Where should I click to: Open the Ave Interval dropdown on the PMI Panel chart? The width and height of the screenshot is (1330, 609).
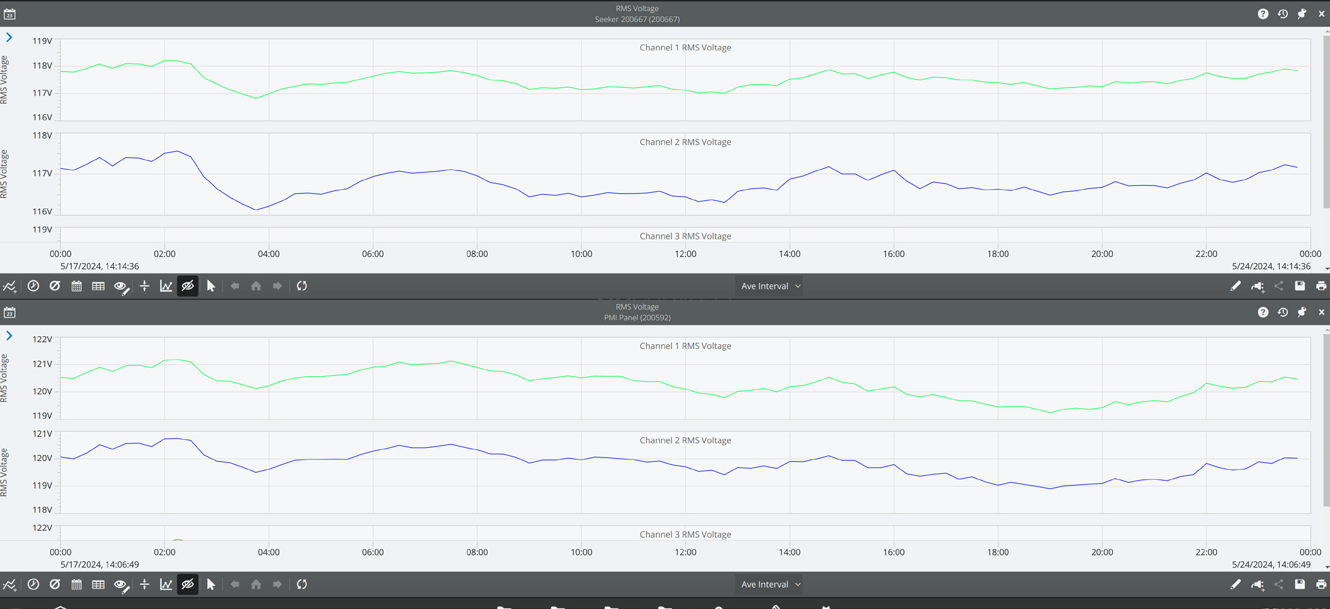769,584
